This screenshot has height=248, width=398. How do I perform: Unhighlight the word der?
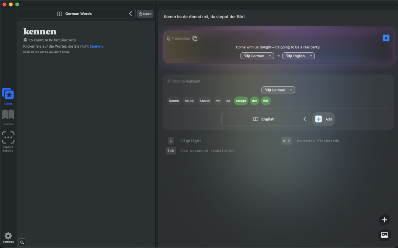[255, 101]
